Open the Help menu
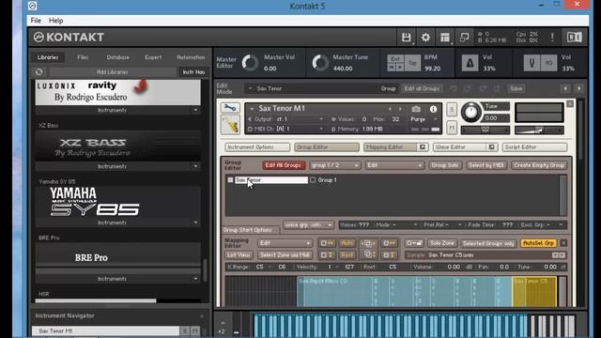This screenshot has height=338, width=601. tap(56, 21)
